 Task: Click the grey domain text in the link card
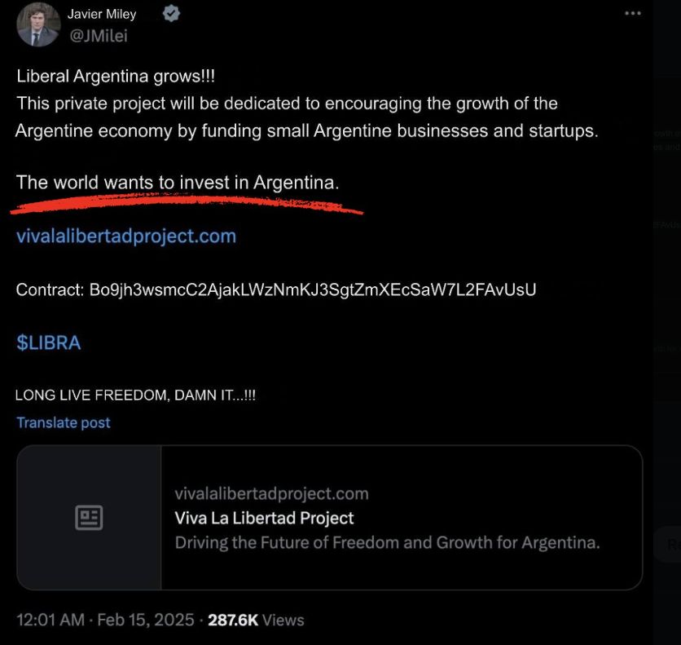pyautogui.click(x=271, y=493)
